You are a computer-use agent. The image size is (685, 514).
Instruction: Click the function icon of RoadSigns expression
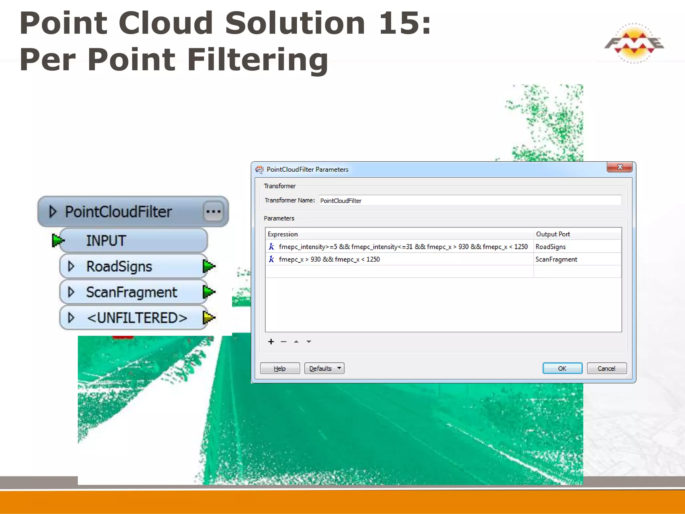pos(271,247)
